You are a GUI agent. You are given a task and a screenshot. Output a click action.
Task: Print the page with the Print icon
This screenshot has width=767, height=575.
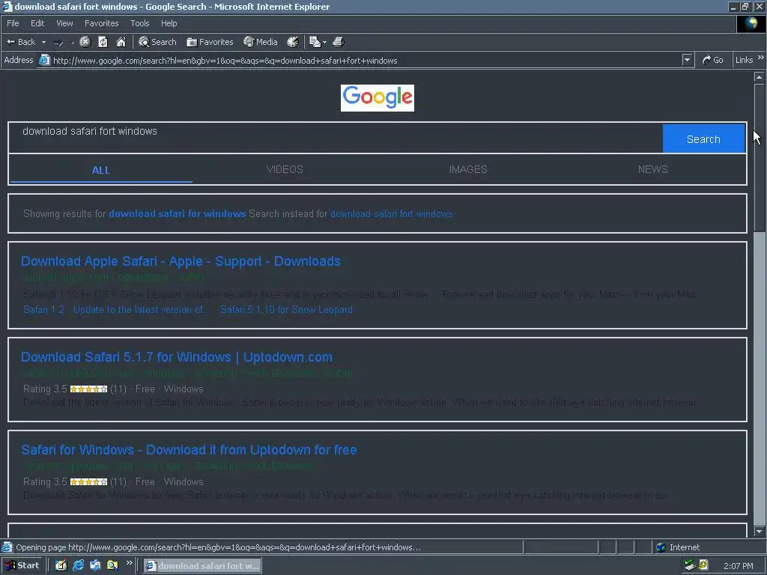tap(339, 42)
